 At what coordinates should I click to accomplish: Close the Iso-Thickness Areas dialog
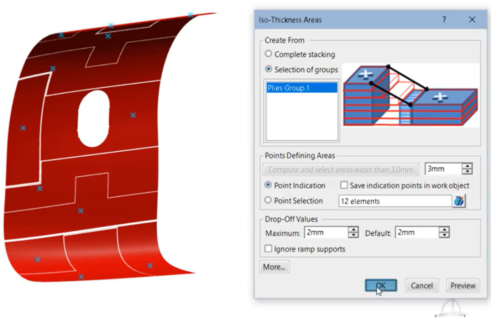pyautogui.click(x=472, y=20)
